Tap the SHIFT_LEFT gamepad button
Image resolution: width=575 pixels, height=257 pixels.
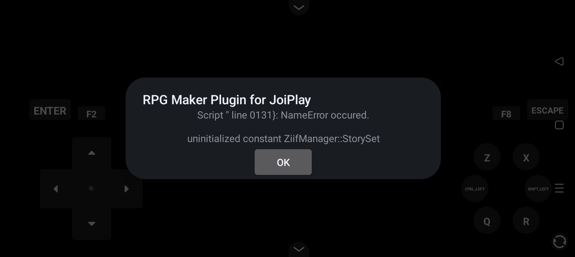pyautogui.click(x=538, y=188)
